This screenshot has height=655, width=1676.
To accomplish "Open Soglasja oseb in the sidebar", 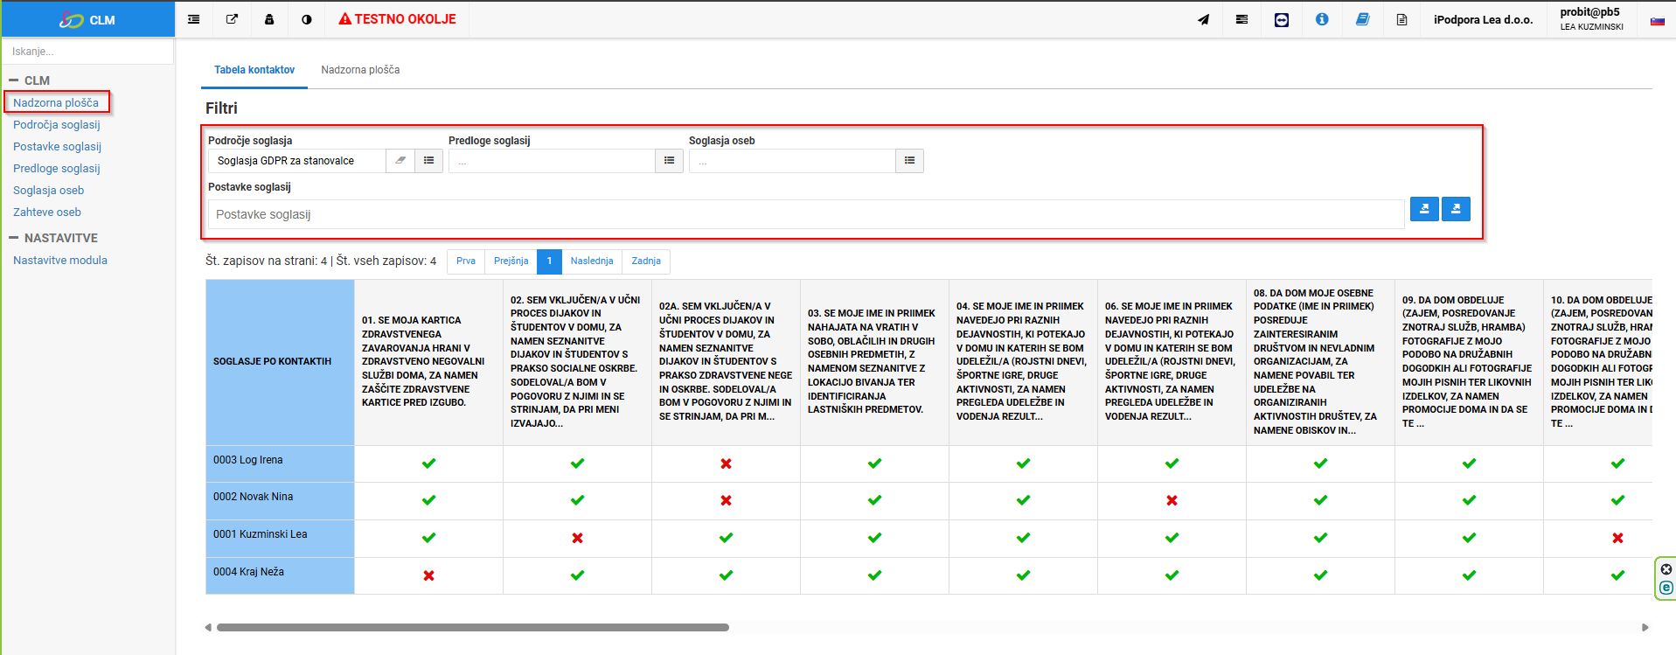I will point(49,191).
